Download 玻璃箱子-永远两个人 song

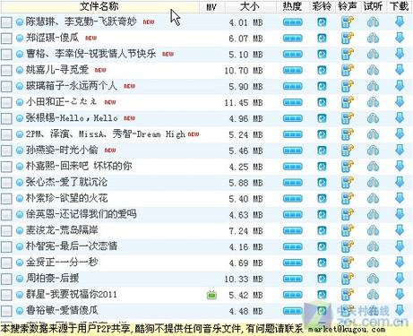[x=400, y=86]
